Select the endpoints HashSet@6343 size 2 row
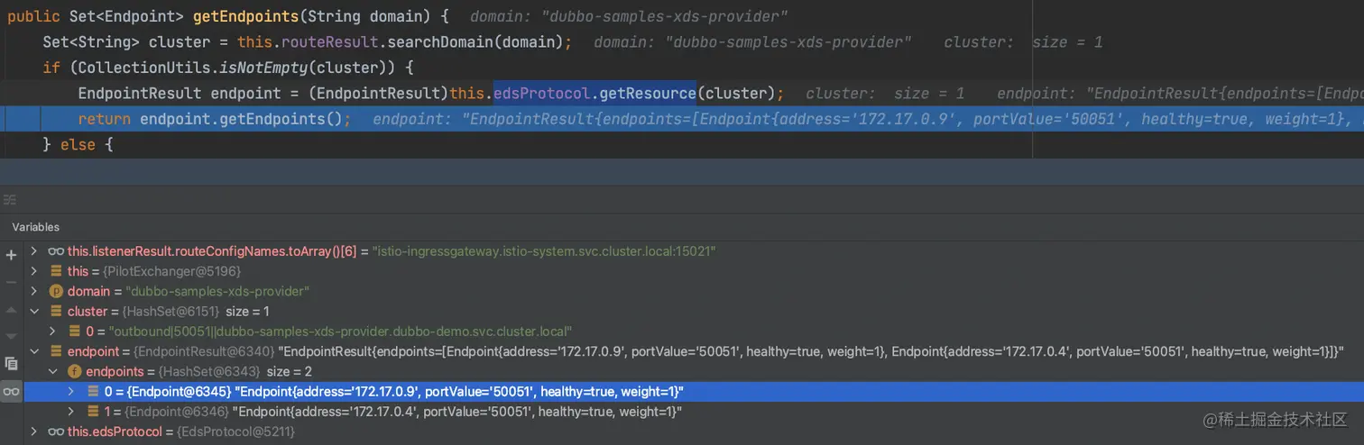1364x445 pixels. [693, 371]
